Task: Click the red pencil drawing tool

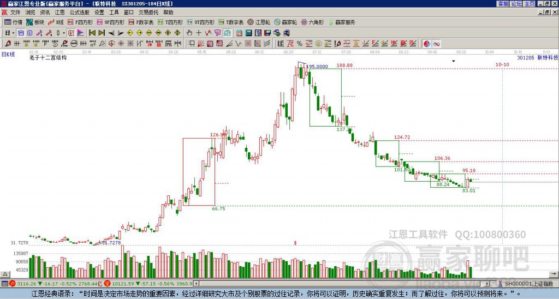Action: (8, 44)
